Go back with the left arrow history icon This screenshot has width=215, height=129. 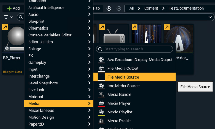pos(109,8)
